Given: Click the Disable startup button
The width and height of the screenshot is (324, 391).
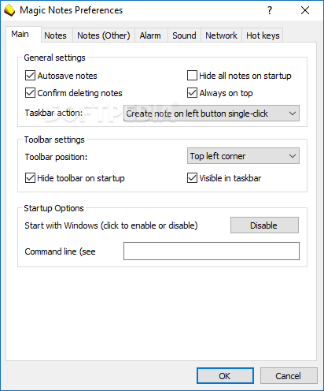Looking at the screenshot, I should (x=264, y=225).
